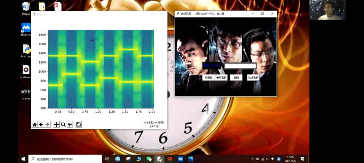Select the qt.png image file
The width and height of the screenshot is (364, 163).
(26, 93)
